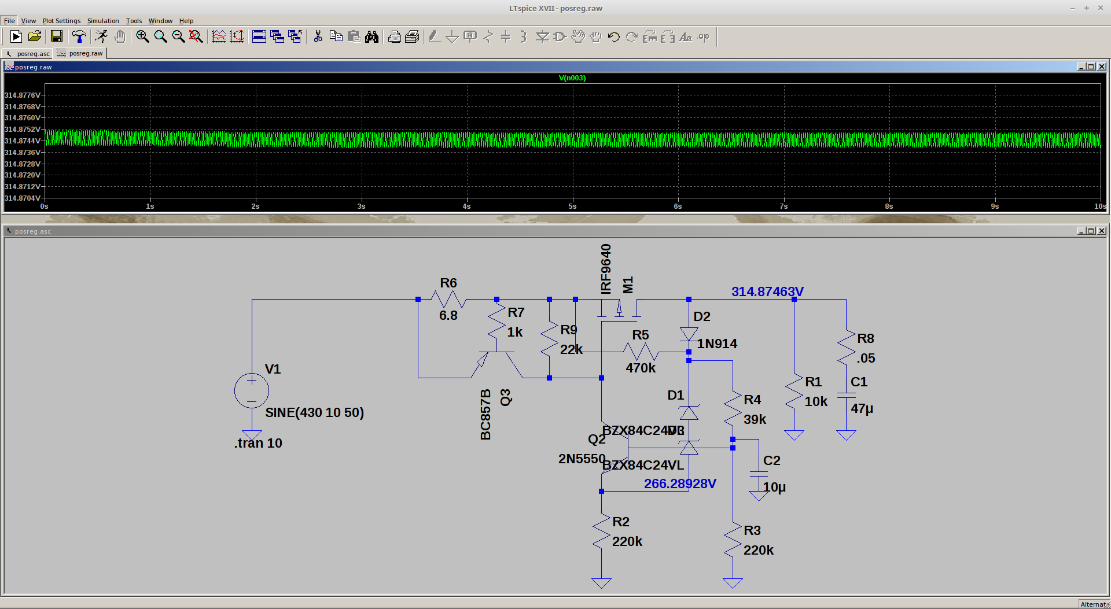Screen dimensions: 1111x609
Task: Click the V(n003) trace label
Action: point(572,78)
